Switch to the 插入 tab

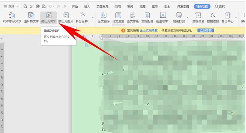coord(87,6)
